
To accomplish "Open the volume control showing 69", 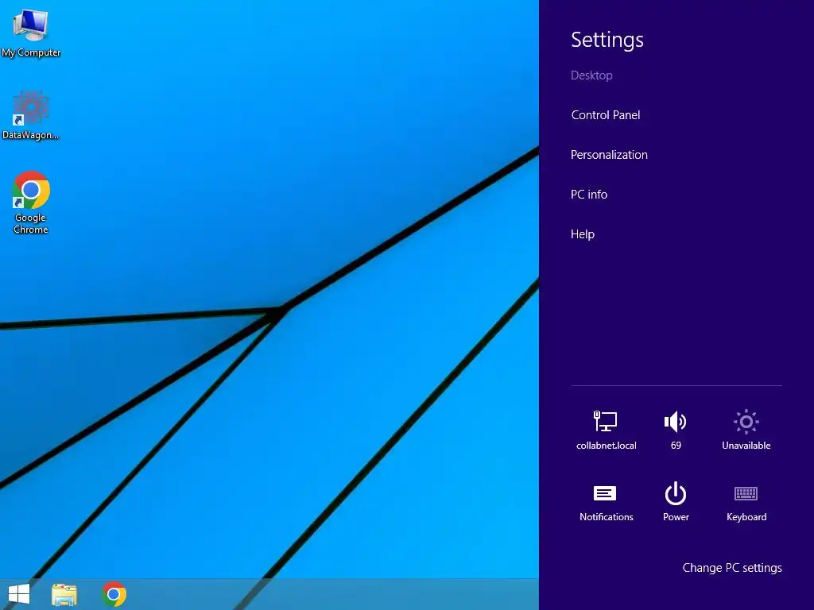I will tap(676, 430).
